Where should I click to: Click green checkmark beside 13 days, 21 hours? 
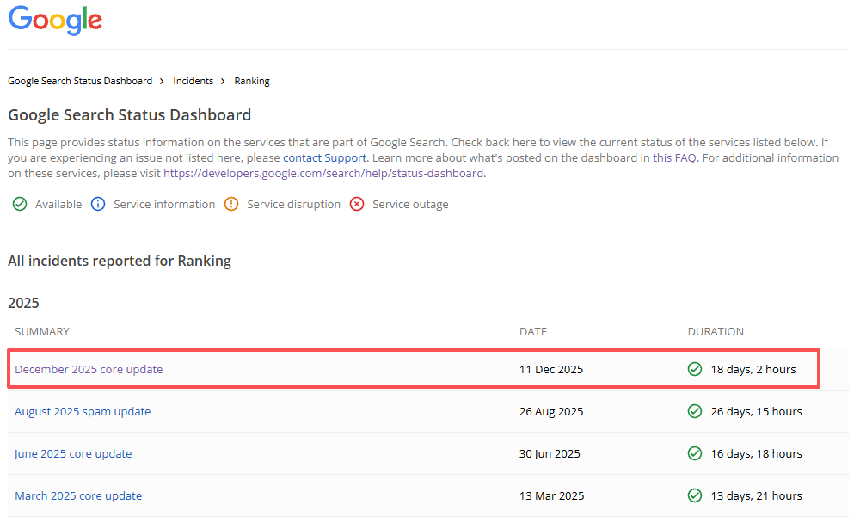point(695,495)
